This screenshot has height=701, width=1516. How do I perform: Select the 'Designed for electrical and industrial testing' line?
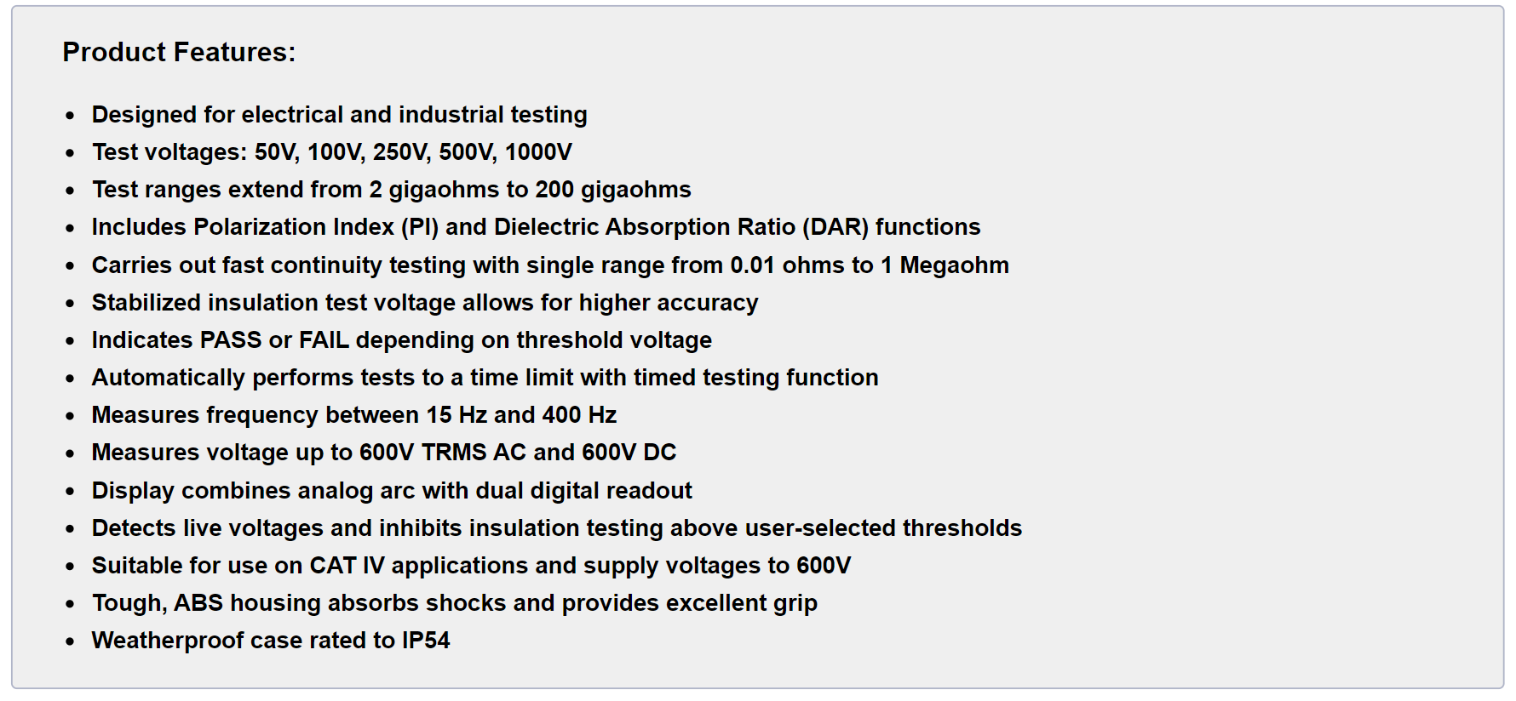click(339, 115)
